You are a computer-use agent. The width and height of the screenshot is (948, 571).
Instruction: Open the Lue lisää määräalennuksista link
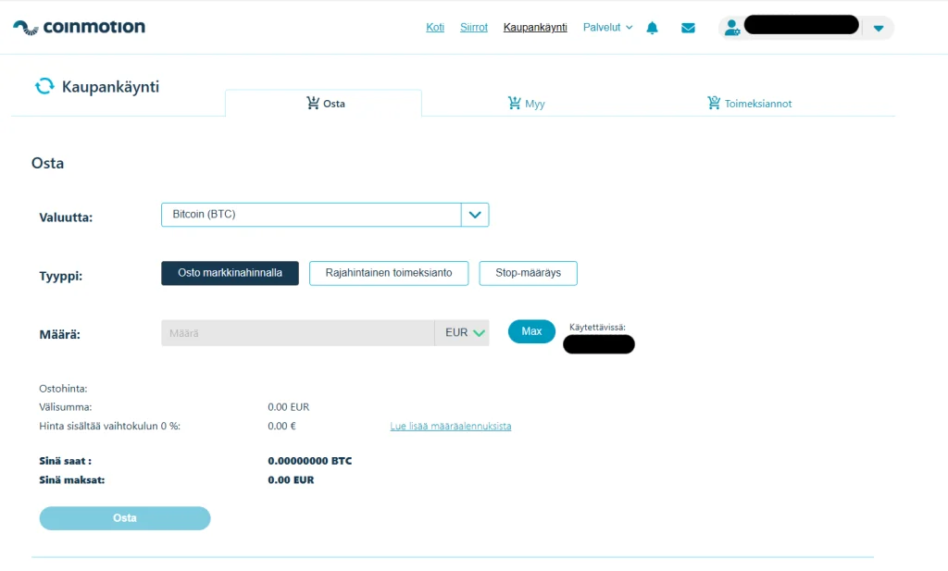tap(451, 427)
